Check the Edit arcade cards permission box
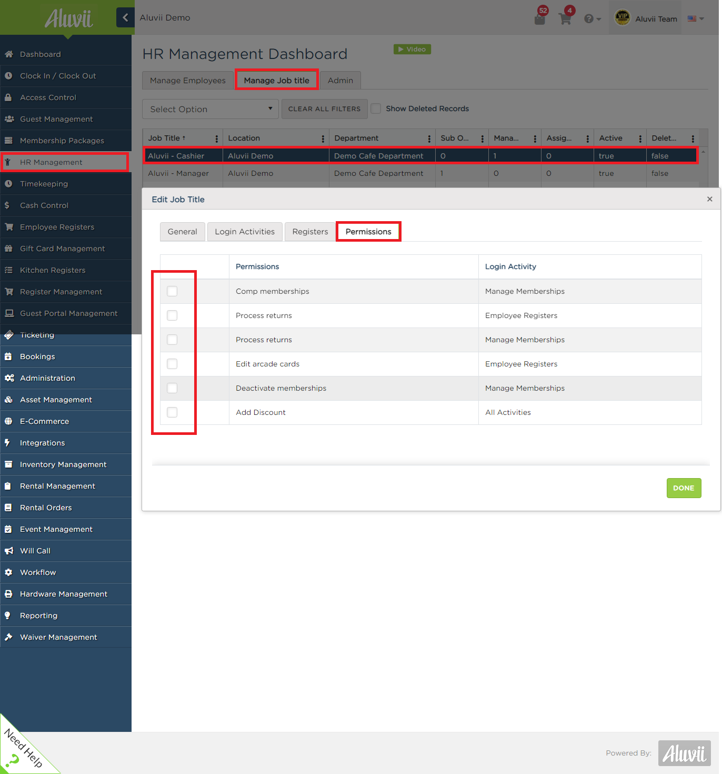 tap(172, 364)
